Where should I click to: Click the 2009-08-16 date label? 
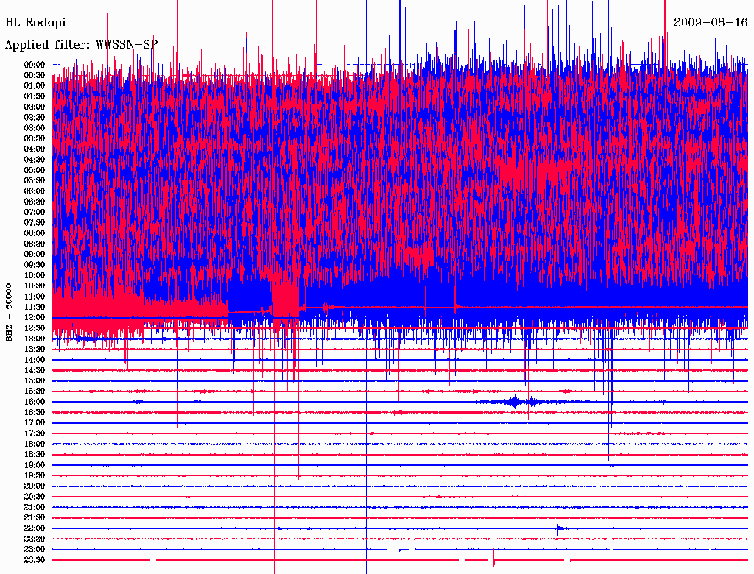[711, 23]
